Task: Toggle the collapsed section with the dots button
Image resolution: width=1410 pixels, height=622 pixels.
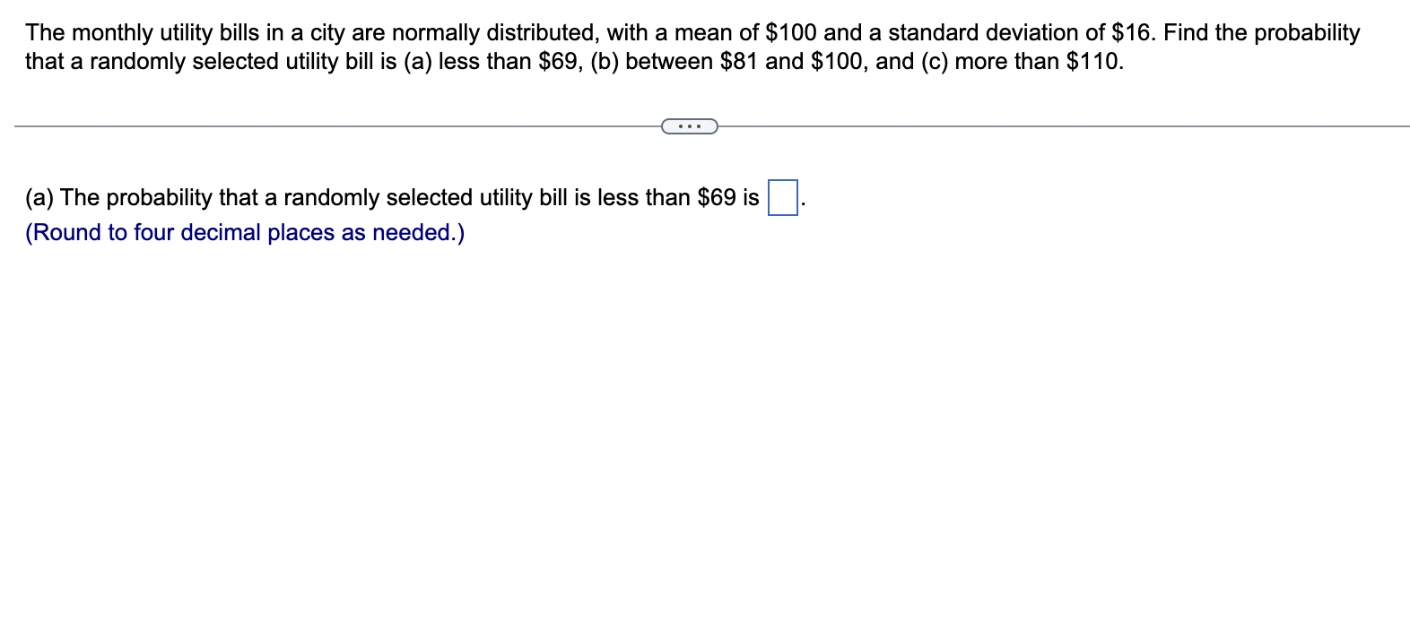Action: [689, 126]
